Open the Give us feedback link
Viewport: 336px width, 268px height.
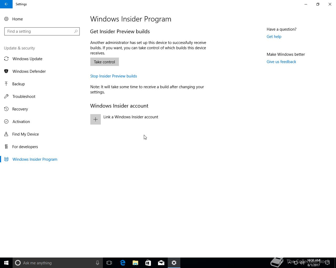click(281, 62)
